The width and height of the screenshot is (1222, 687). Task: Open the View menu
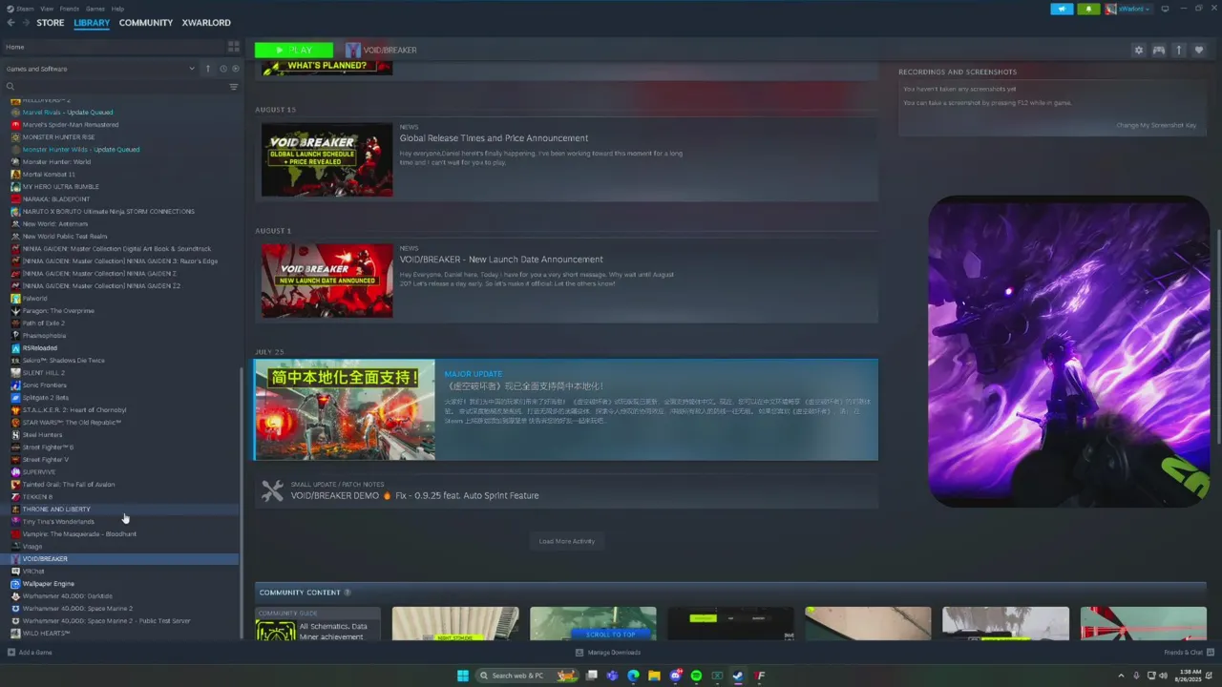(x=47, y=9)
